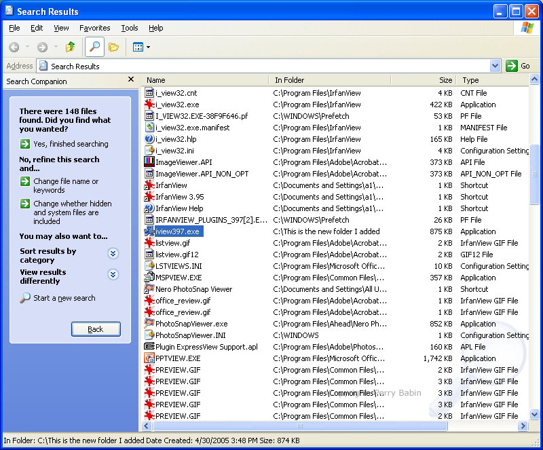Select the PhotoSnapViewer.INI file icon
The height and width of the screenshot is (450, 543).
pyautogui.click(x=149, y=335)
